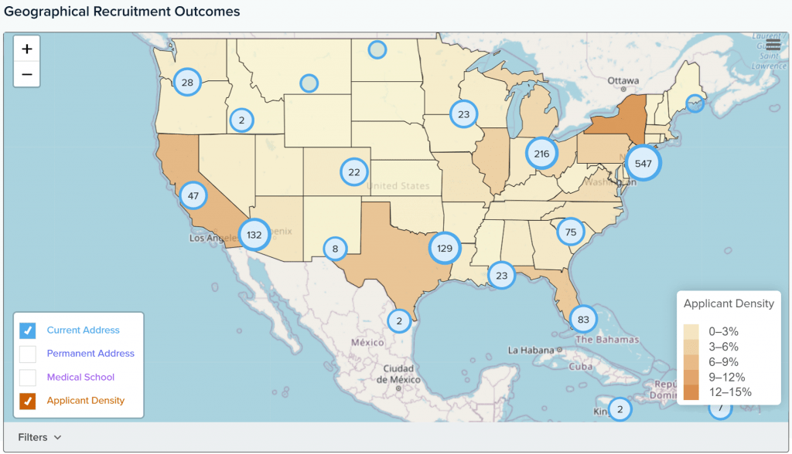Open the hamburger menu on map
792x454 pixels.
773,46
